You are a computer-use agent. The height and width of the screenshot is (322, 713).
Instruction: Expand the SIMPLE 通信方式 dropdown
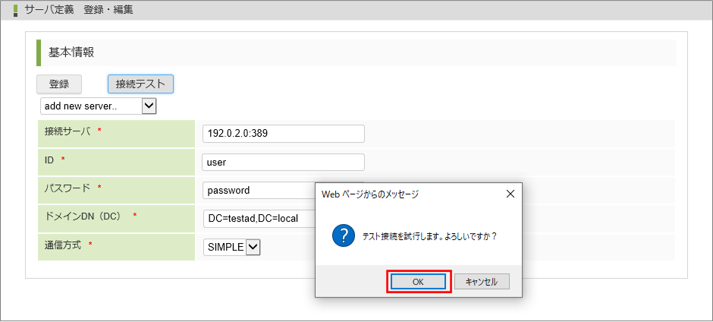253,247
